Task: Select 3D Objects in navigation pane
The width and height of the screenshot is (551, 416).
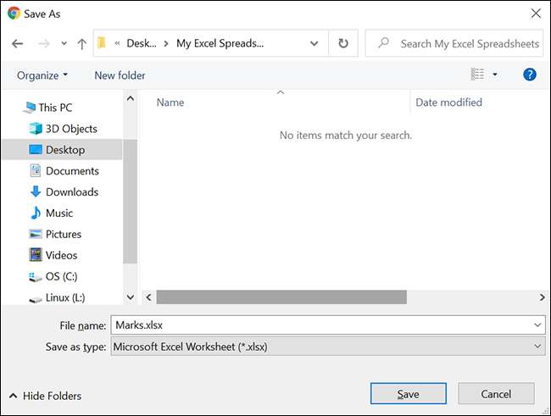Action: pyautogui.click(x=71, y=129)
